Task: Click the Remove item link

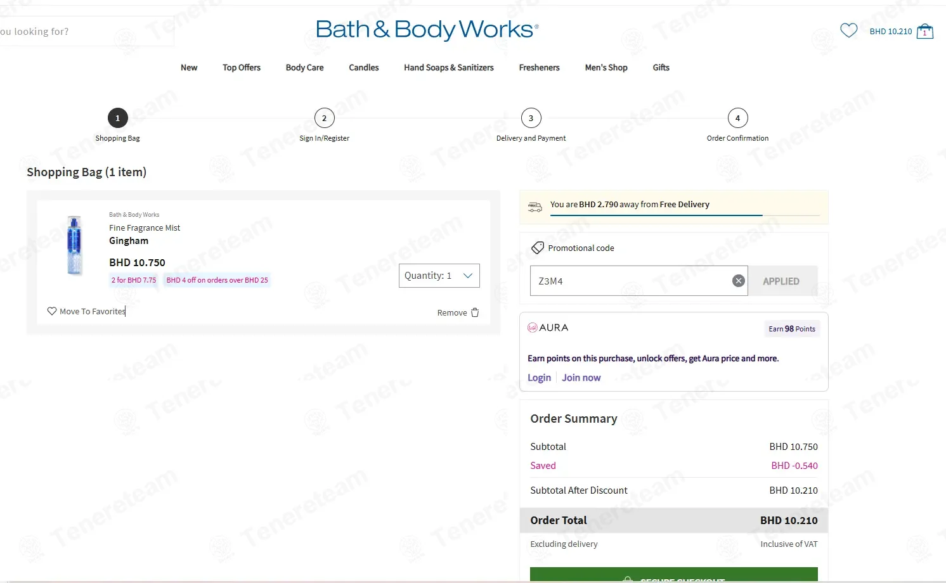Action: 452,312
